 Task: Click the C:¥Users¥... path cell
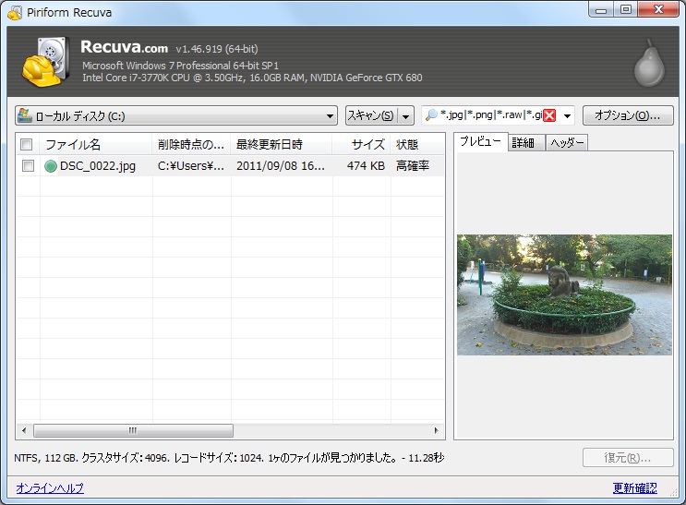tap(191, 166)
